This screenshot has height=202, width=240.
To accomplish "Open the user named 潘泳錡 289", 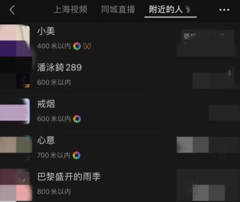I will [59, 68].
